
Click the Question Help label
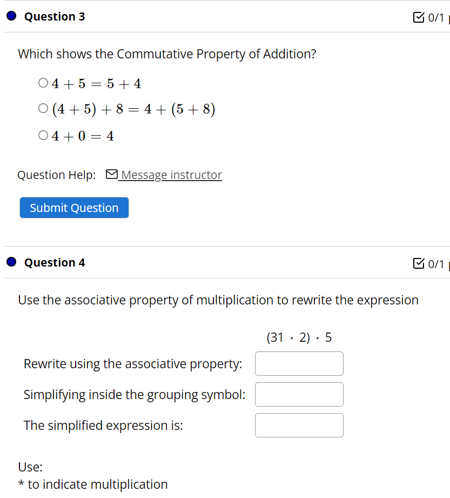(56, 175)
